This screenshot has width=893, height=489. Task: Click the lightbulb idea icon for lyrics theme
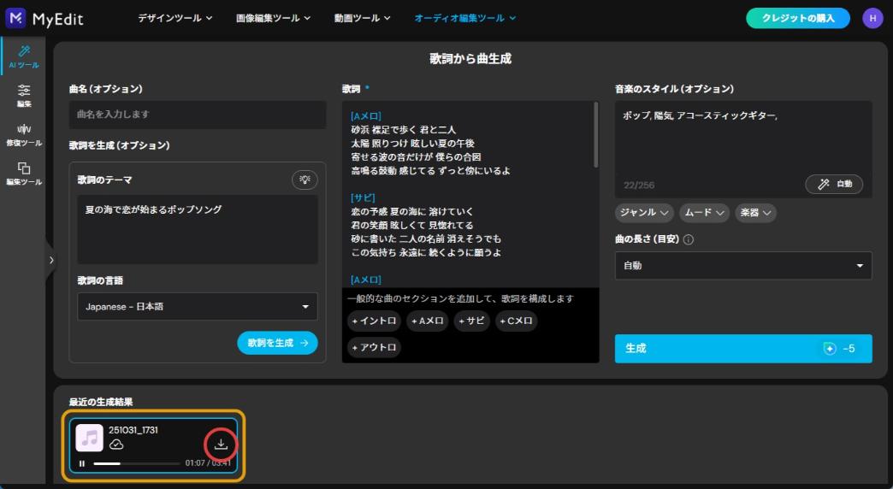tap(305, 180)
